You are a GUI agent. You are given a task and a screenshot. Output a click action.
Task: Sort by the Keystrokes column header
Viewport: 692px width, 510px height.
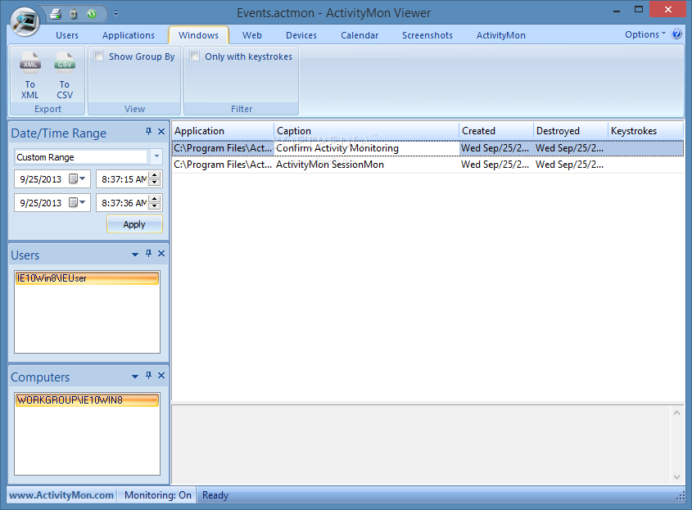[645, 131]
